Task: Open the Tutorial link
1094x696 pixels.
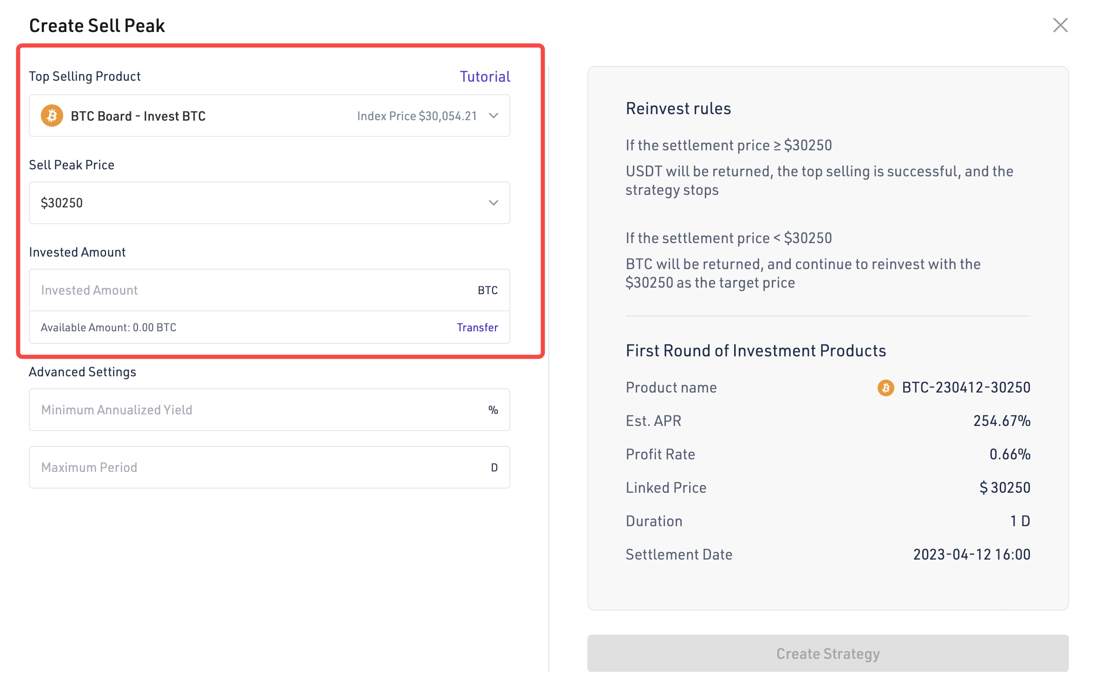Action: [485, 76]
